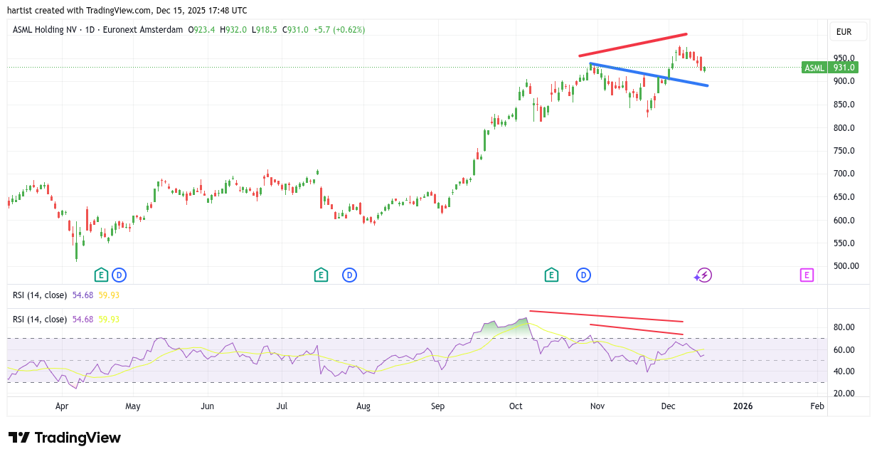The image size is (877, 459).
Task: Click the 80.00 level on the RSI scale
Action: (844, 327)
